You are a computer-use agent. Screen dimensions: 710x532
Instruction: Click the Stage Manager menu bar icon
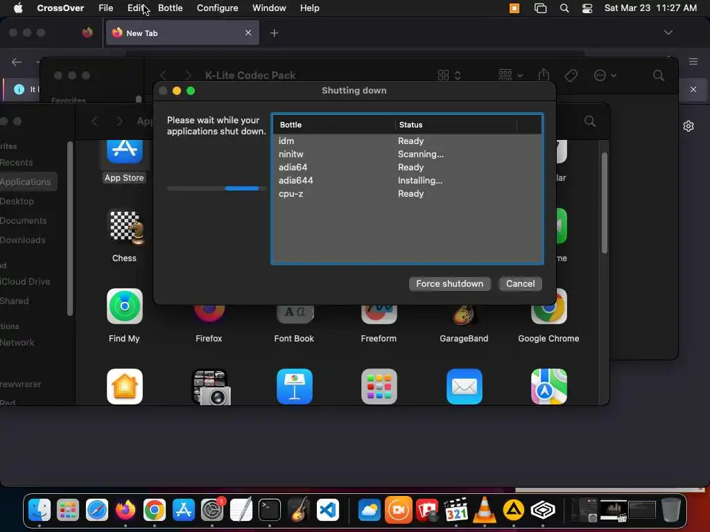click(540, 8)
